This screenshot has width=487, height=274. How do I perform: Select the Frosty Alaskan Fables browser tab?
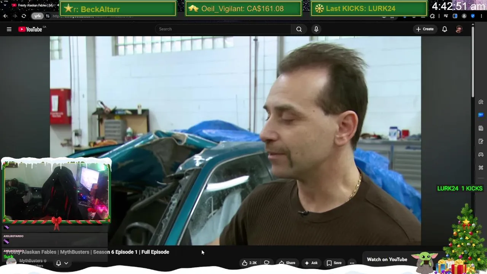[x=33, y=5]
